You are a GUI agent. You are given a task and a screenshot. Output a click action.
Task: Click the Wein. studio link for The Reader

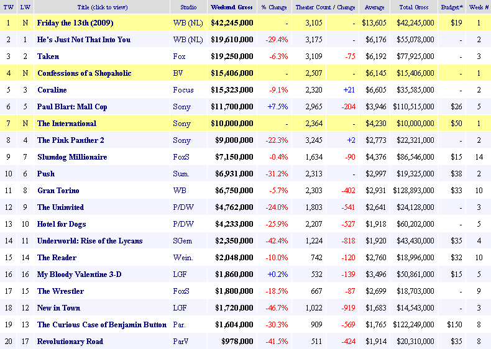pos(183,258)
